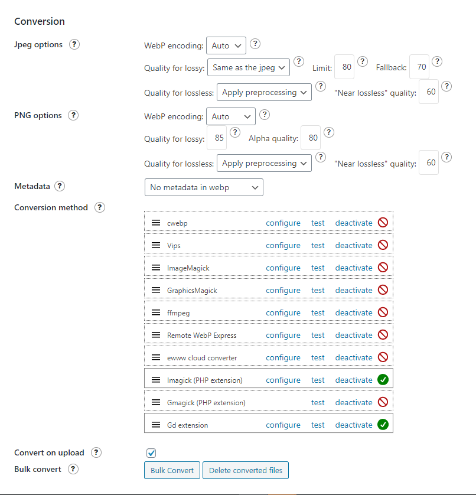Viewport: 476px width, 495px height.
Task: Click test link for Gmagick PHP extension
Action: (318, 402)
